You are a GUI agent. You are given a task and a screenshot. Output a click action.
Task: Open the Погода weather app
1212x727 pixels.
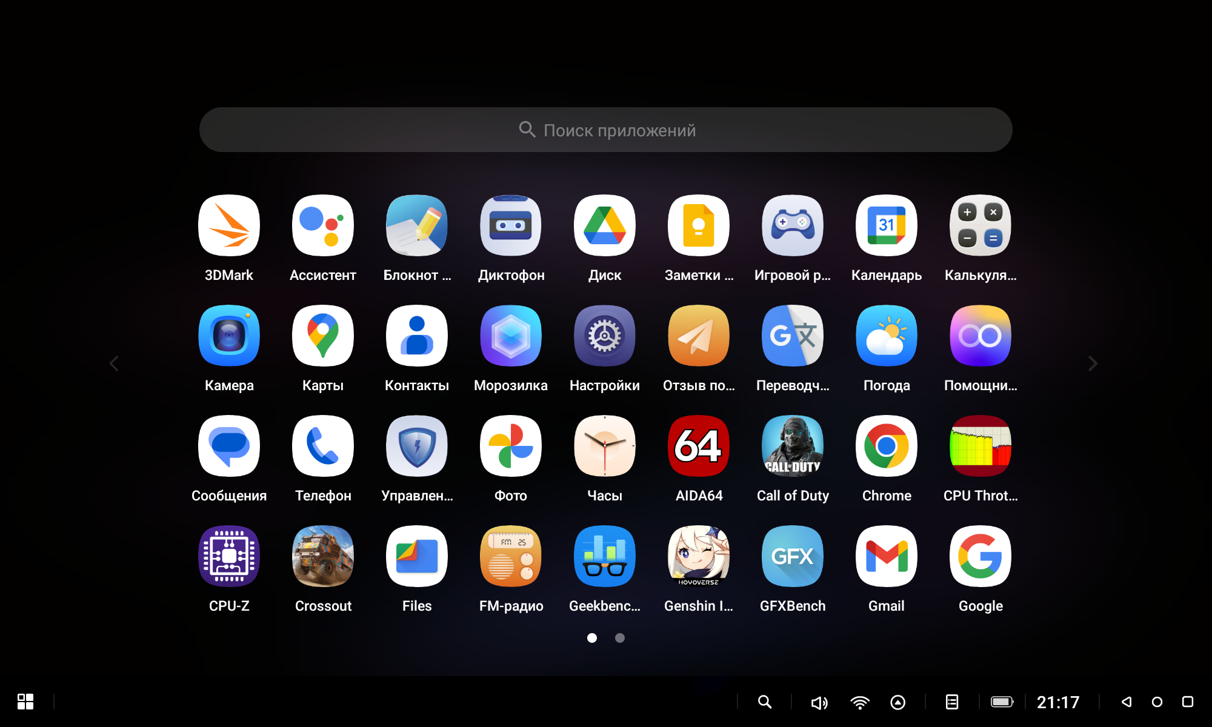click(887, 336)
